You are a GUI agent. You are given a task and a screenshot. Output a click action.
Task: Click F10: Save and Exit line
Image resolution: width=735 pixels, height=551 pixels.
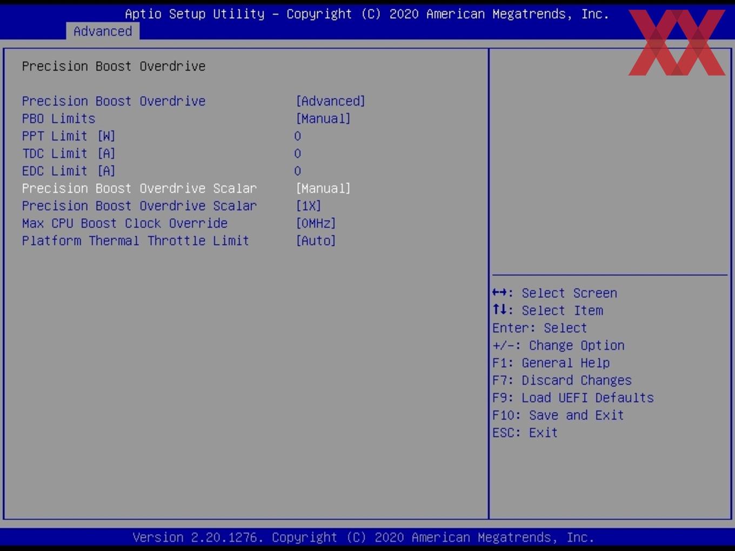pos(558,415)
